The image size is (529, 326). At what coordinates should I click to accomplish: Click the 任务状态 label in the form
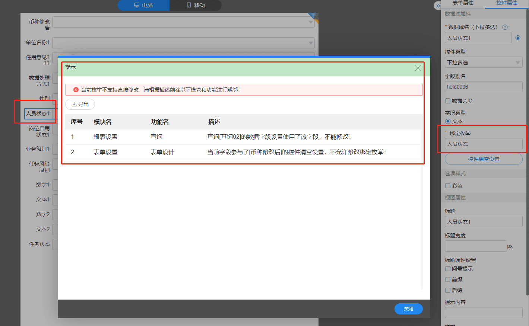tap(39, 244)
